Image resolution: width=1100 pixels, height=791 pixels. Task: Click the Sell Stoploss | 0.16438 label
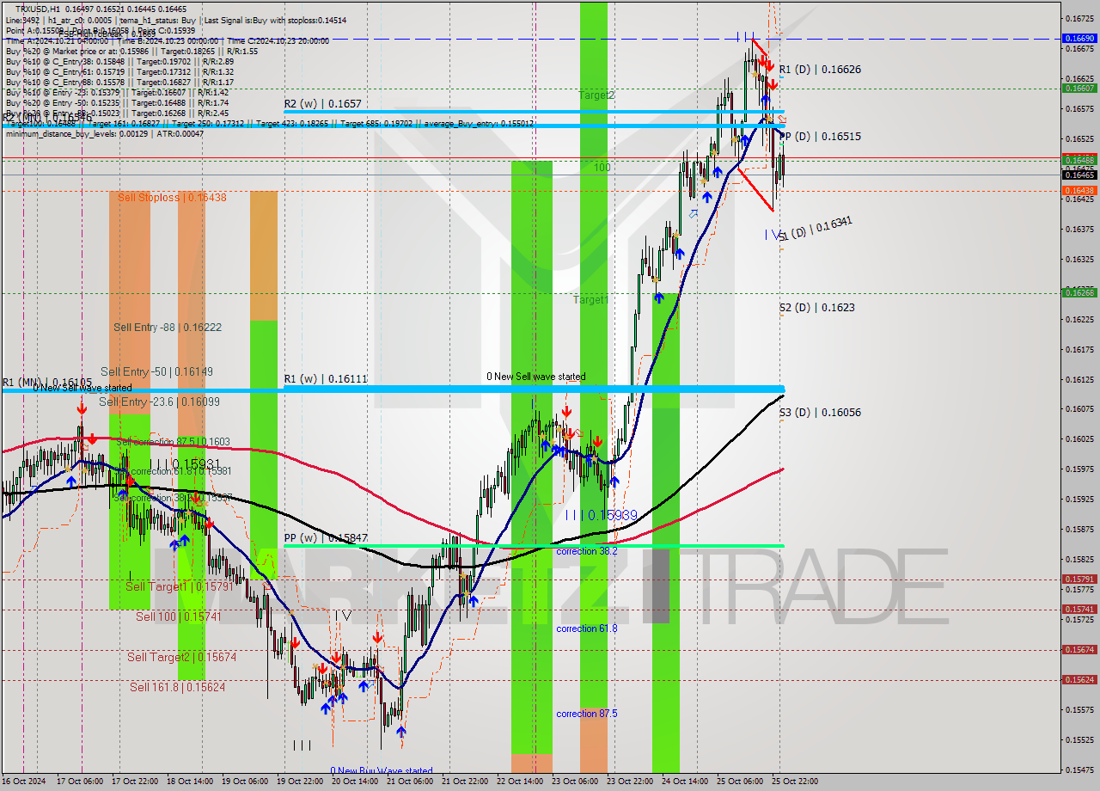172,197
